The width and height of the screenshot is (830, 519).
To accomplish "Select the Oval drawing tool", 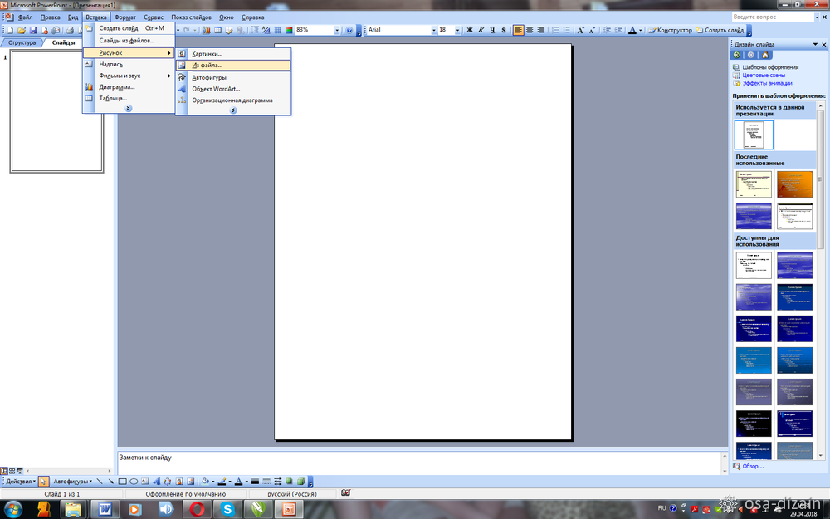I will coord(133,481).
